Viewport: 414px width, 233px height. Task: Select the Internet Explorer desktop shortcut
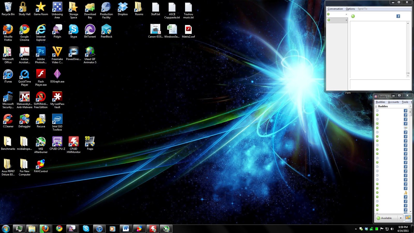pyautogui.click(x=41, y=33)
